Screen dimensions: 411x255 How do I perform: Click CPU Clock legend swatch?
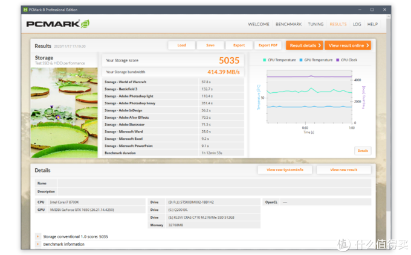click(x=338, y=60)
